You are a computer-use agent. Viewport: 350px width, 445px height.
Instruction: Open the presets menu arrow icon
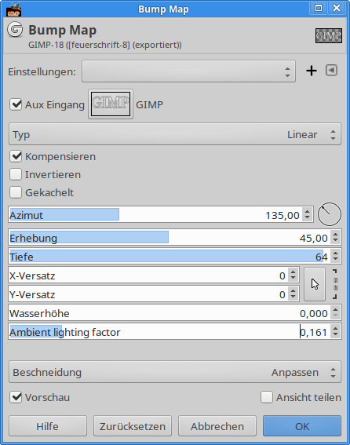click(x=331, y=71)
